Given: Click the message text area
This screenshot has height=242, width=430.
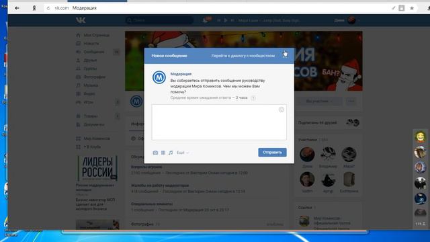Looking at the screenshot, I should point(219,122).
